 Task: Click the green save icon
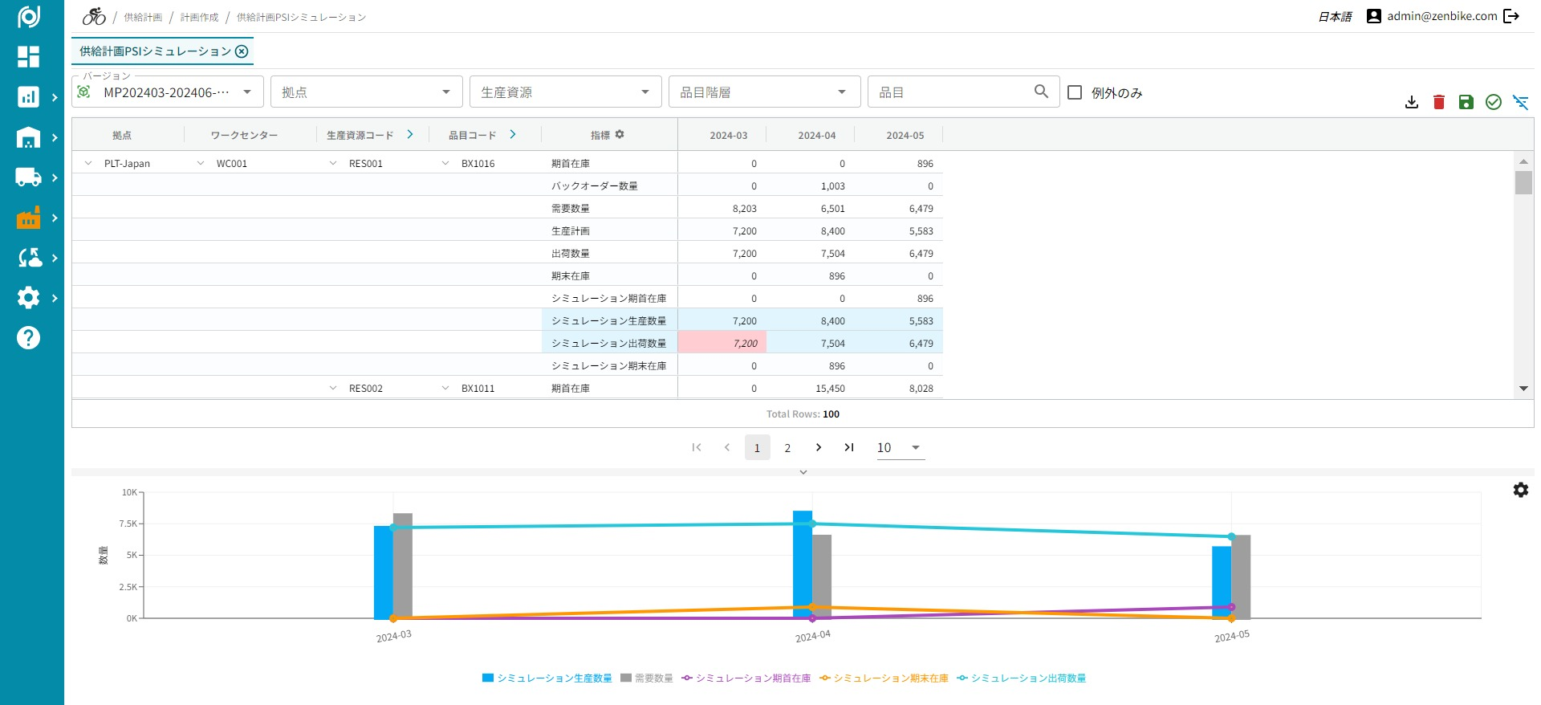(1466, 102)
